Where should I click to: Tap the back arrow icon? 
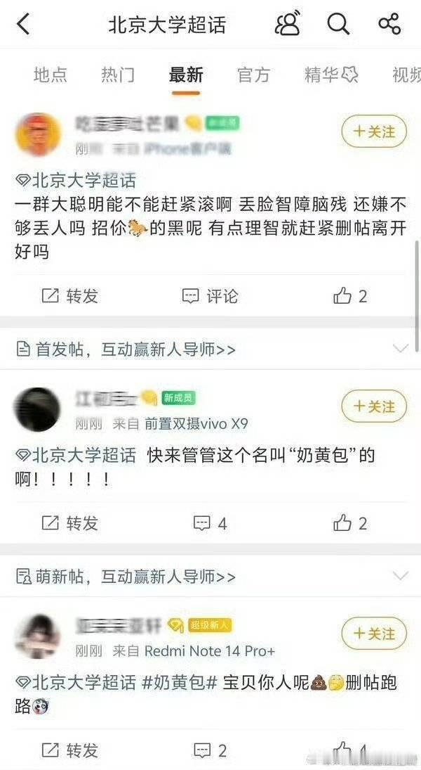click(x=23, y=24)
